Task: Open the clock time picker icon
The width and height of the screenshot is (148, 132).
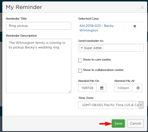Action: (x=137, y=88)
